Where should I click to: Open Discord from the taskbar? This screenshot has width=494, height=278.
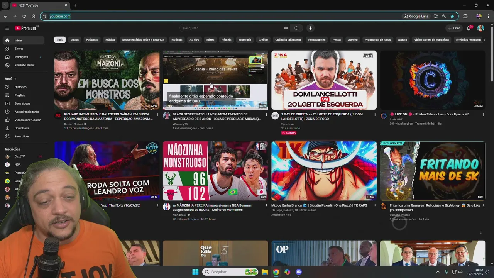(298, 272)
